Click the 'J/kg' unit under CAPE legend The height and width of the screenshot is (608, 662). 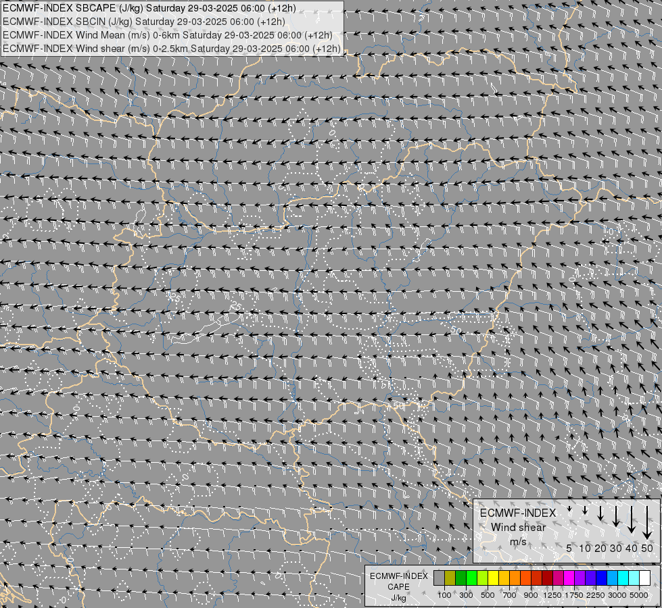tap(398, 599)
